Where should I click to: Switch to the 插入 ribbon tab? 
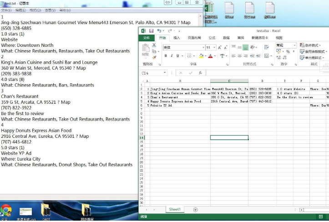(177, 38)
